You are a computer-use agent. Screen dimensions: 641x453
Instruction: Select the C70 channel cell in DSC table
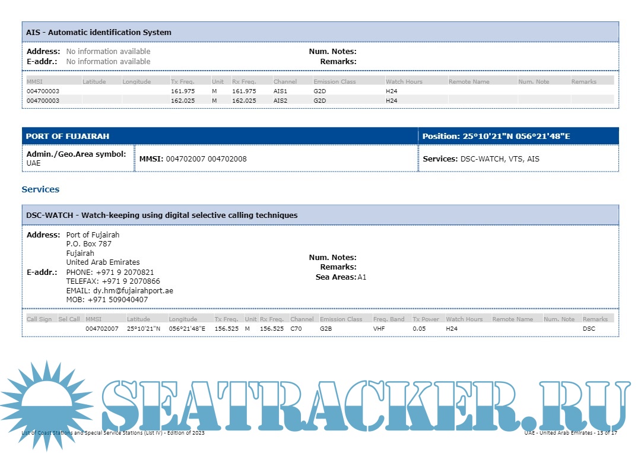[297, 328]
